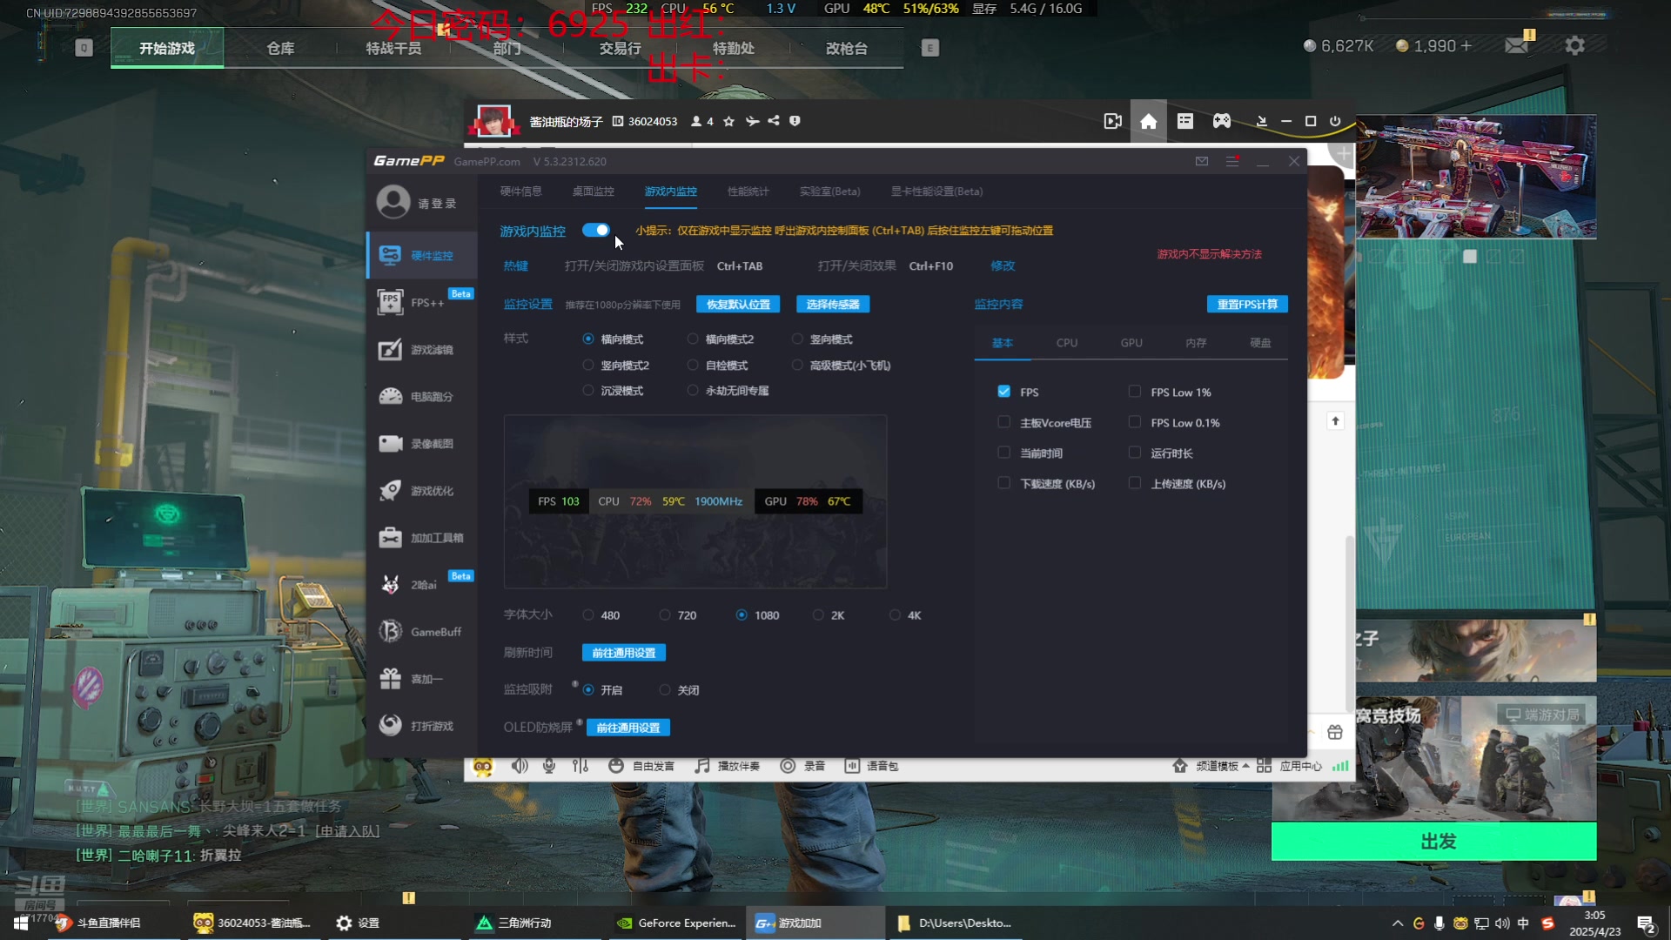Click the 请登录 avatar to log in
This screenshot has height=940, width=1671.
click(x=393, y=202)
